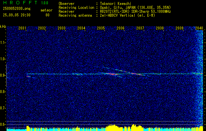Click the Receiving Location Ogaki, Gifu text
The width and height of the screenshot is (206, 131).
pos(135,8)
